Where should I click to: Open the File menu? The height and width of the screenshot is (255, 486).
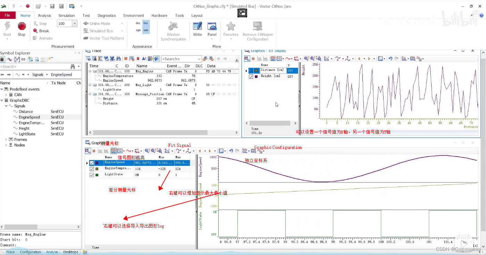click(x=8, y=15)
